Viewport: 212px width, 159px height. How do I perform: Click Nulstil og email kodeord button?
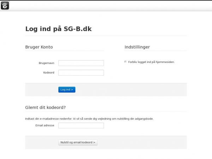point(78,142)
